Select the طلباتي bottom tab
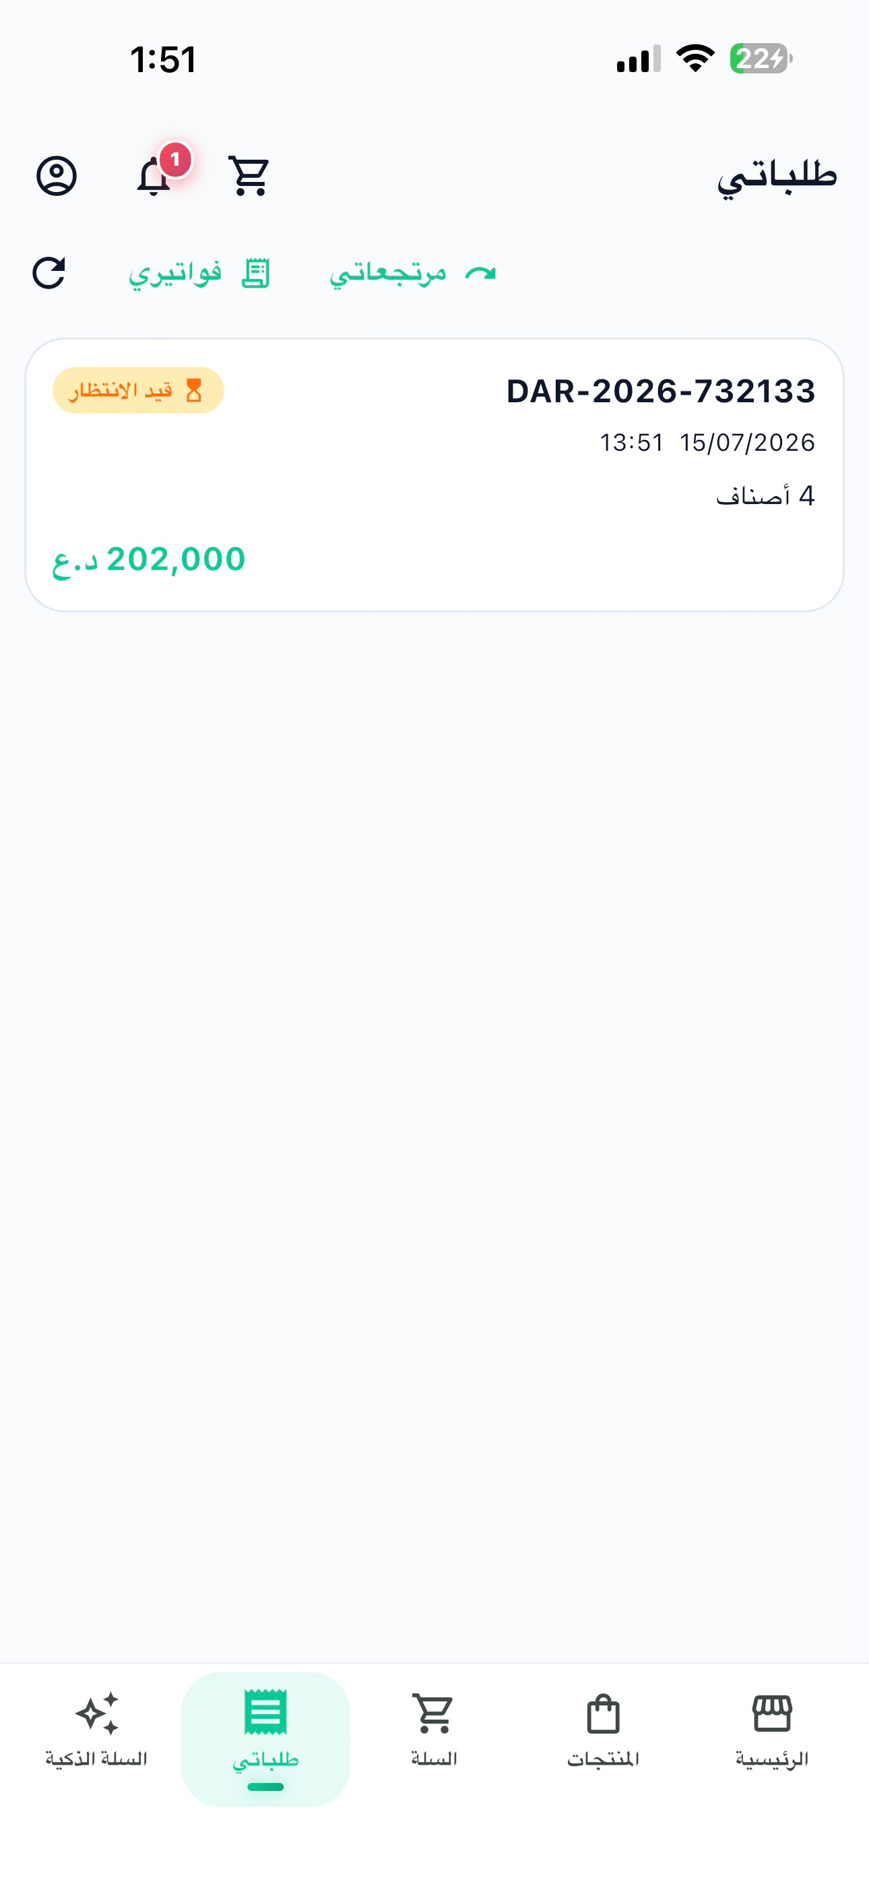The image size is (869, 1884). pos(265,1739)
